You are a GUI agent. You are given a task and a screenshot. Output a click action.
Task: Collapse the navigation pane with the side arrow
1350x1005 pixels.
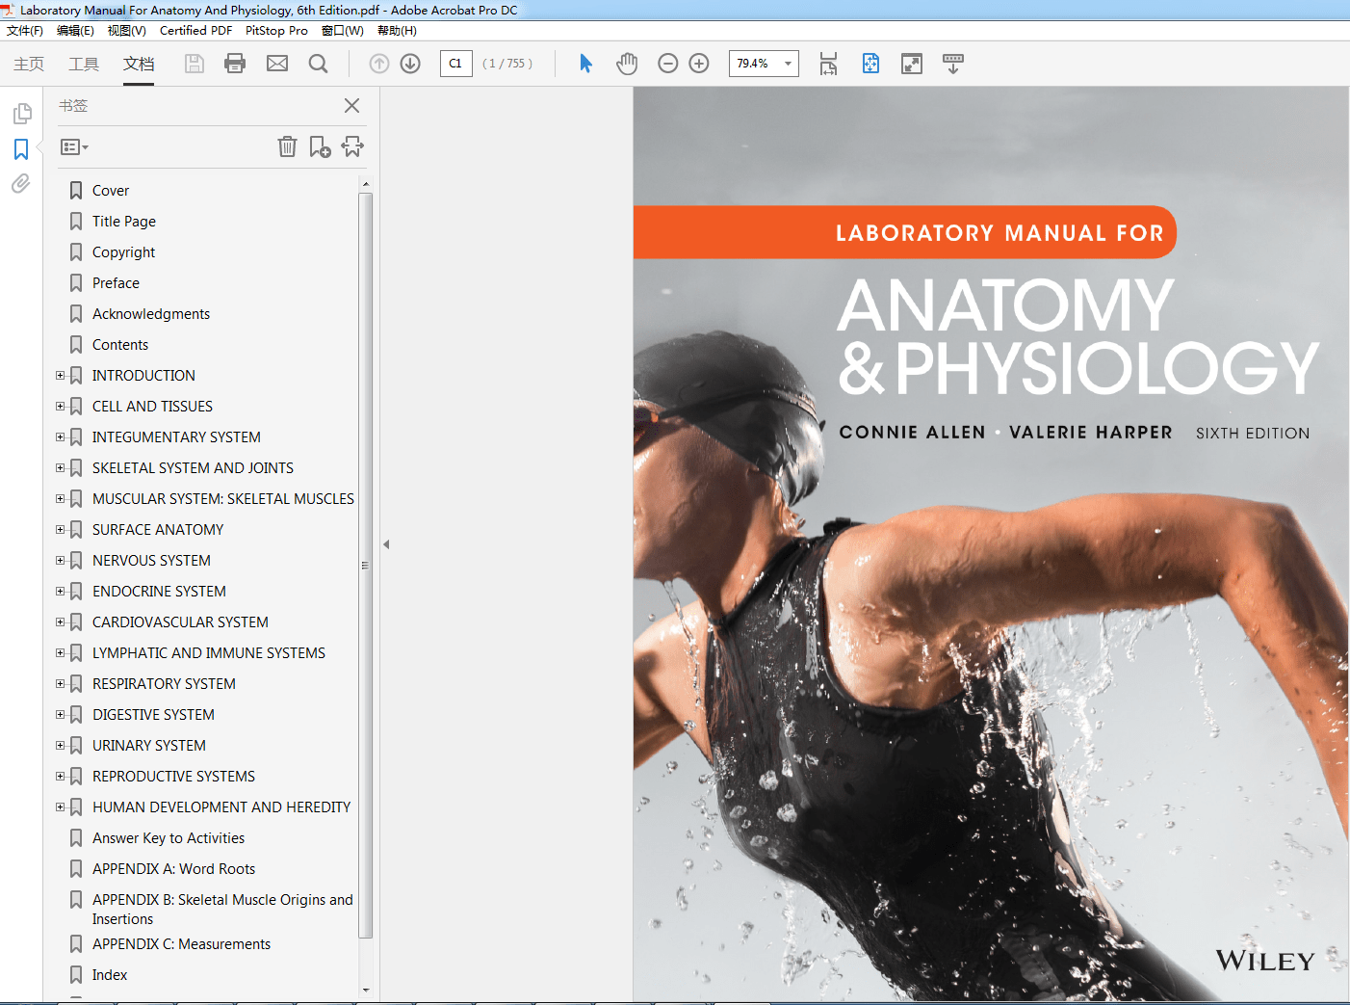(x=385, y=543)
